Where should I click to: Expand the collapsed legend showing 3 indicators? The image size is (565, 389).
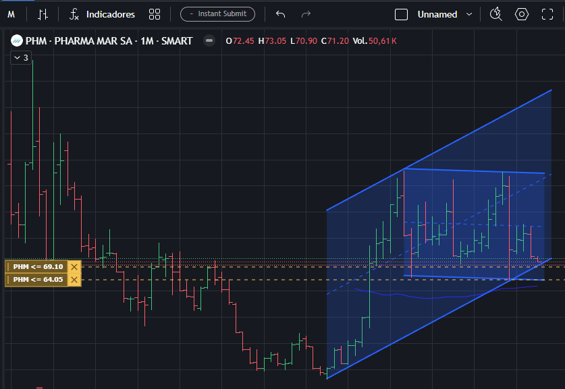[21, 57]
